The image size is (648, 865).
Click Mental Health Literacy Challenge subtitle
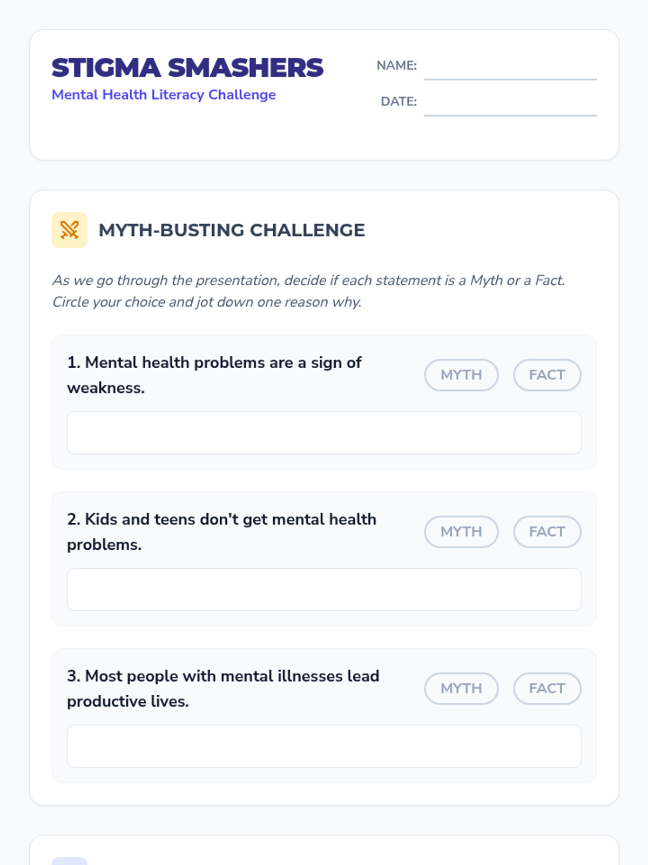tap(164, 95)
